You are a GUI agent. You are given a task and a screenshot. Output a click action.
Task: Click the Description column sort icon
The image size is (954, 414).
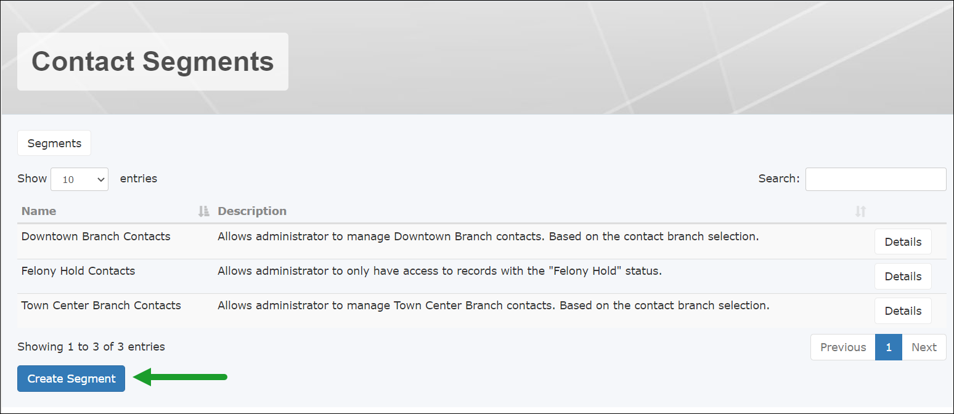tap(860, 211)
